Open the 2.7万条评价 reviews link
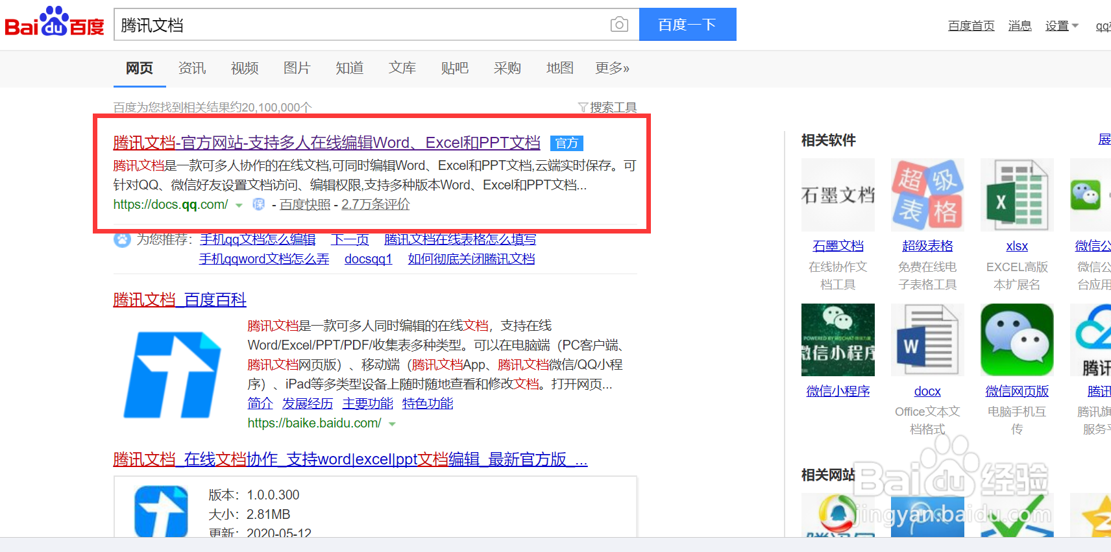The image size is (1111, 552). click(x=376, y=204)
